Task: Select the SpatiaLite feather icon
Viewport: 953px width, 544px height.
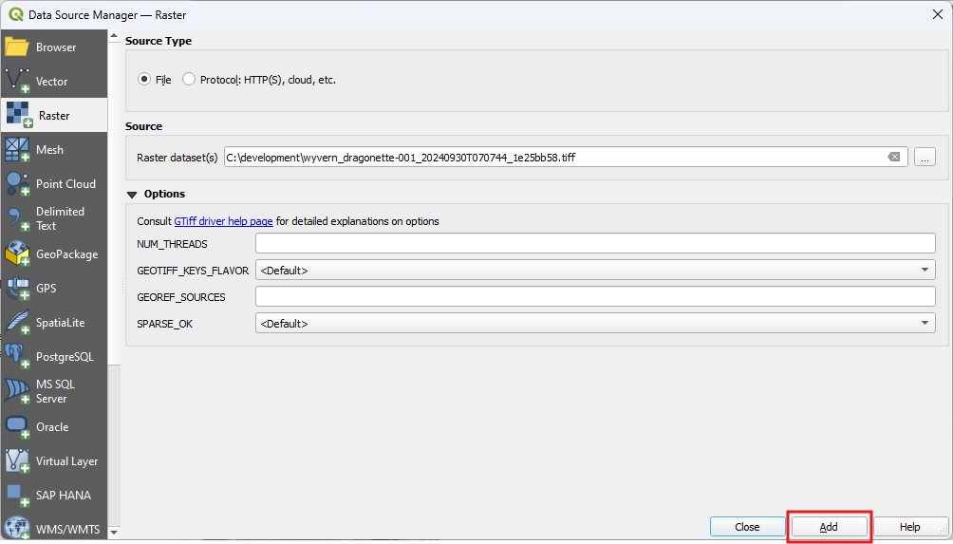Action: coord(18,323)
